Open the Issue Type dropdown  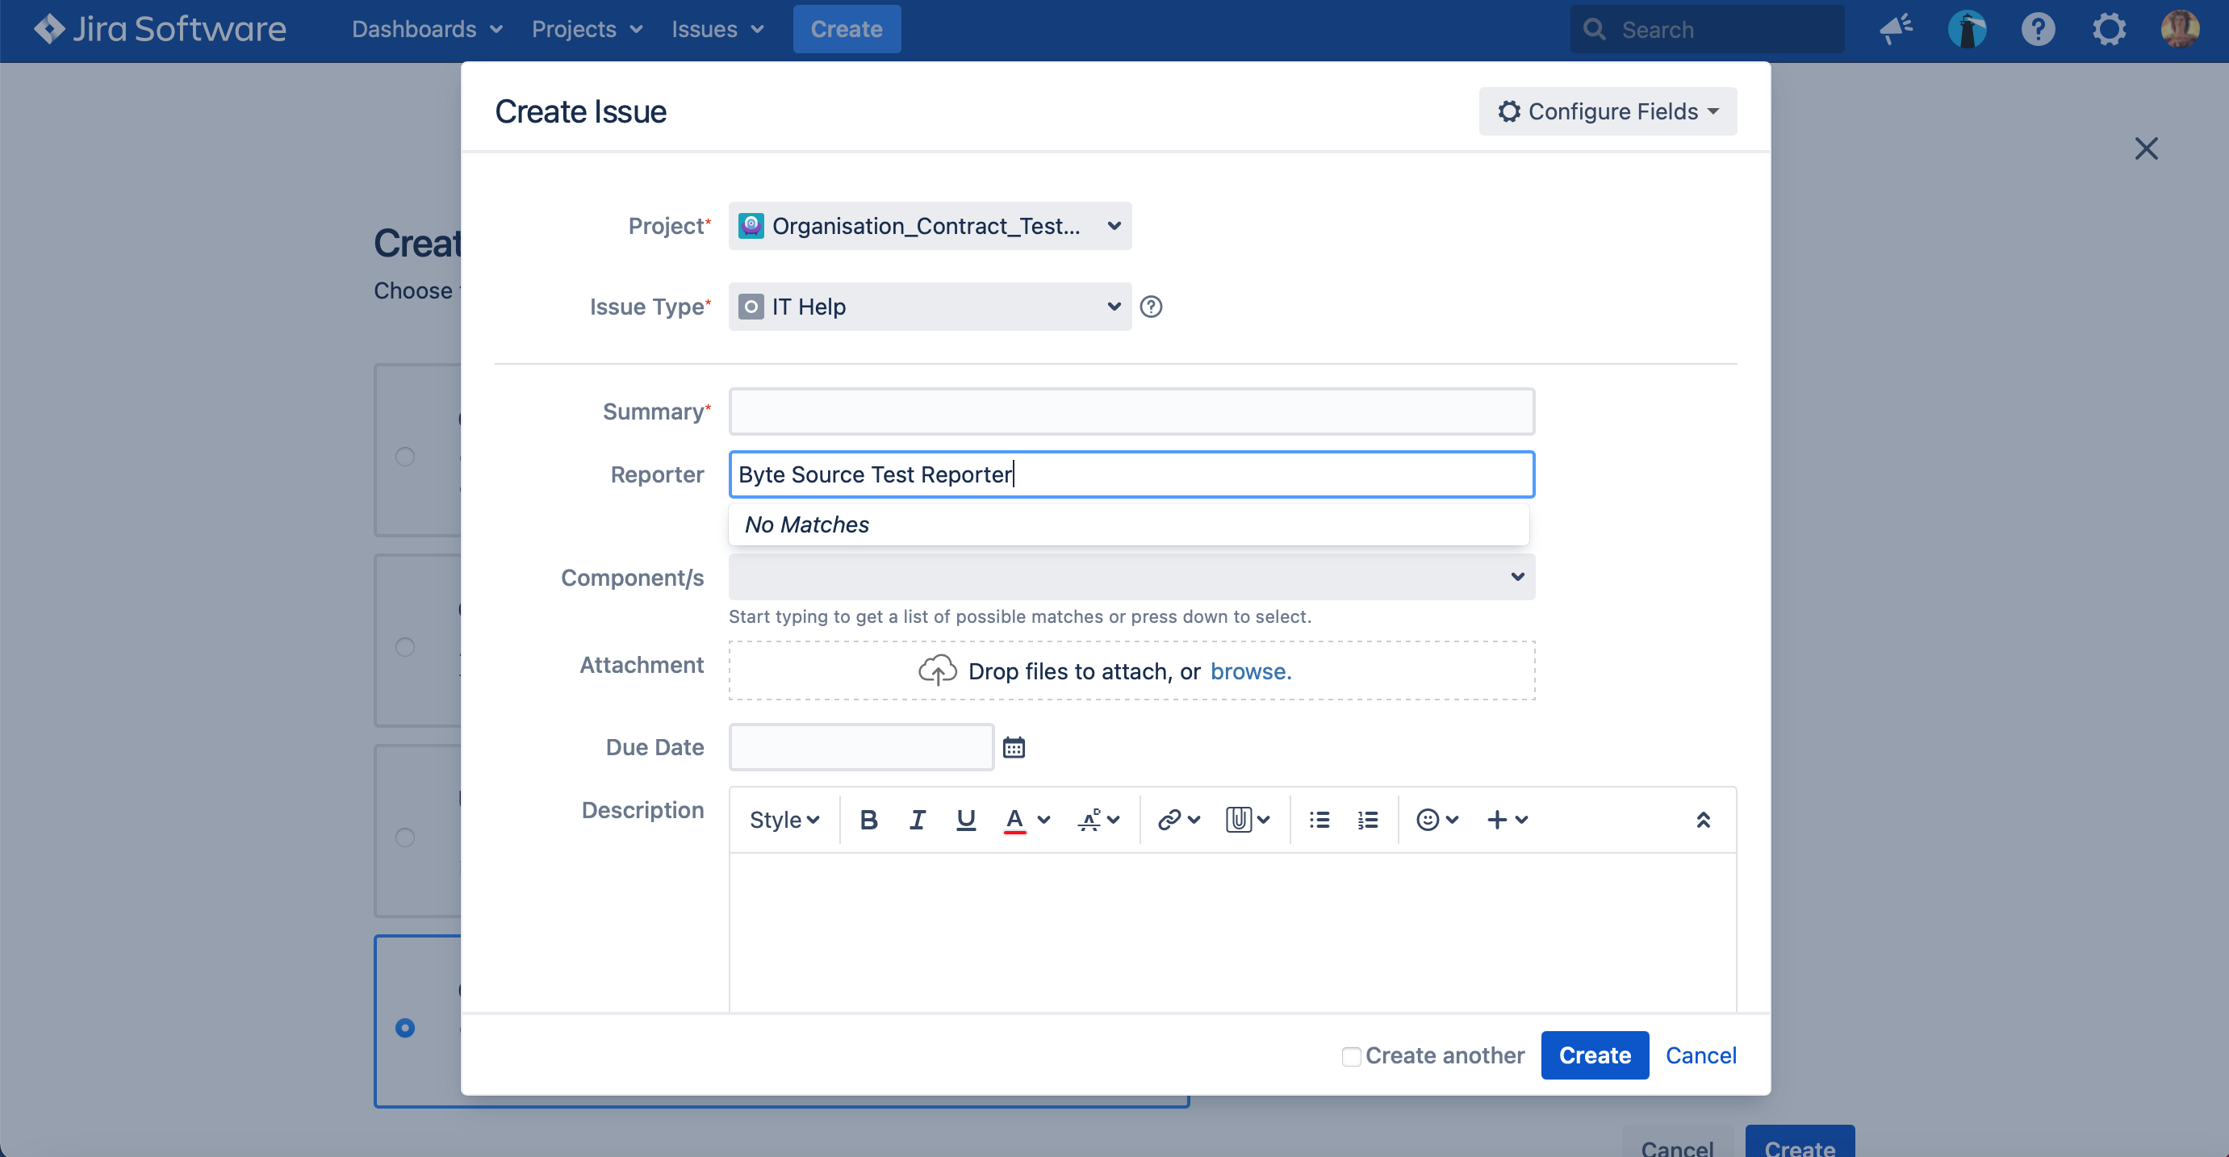click(930, 307)
